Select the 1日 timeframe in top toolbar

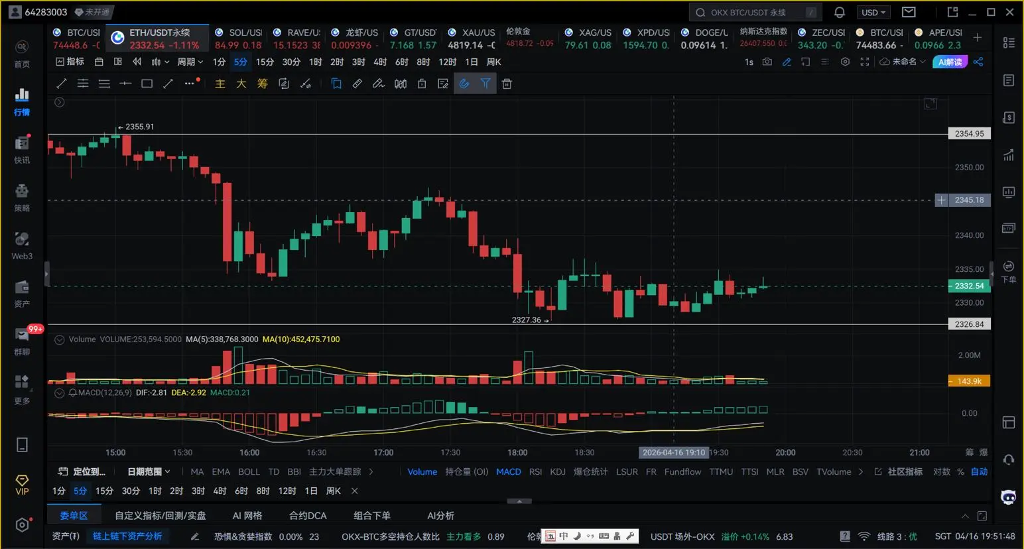point(471,62)
